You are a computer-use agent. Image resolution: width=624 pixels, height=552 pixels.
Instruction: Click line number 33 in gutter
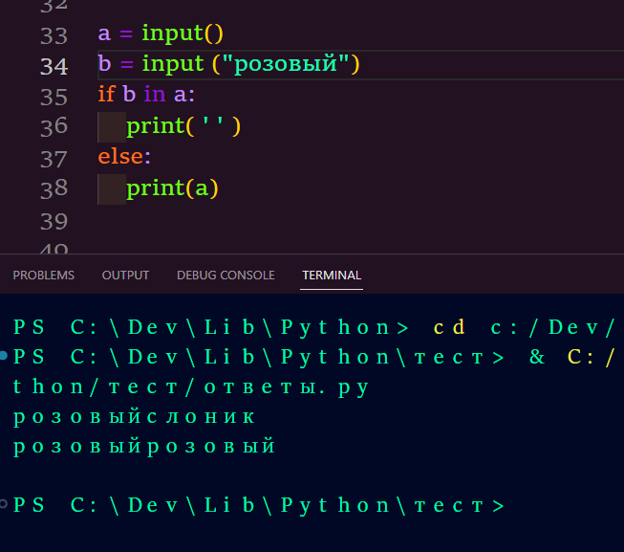click(x=54, y=35)
